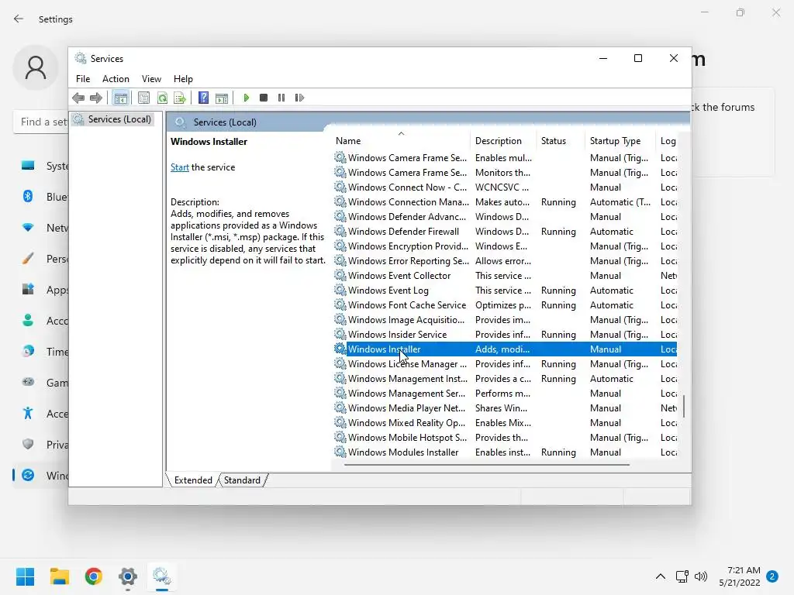The image size is (794, 595).
Task: Select Windows Font Cache Service gear icon
Action: [x=340, y=304]
